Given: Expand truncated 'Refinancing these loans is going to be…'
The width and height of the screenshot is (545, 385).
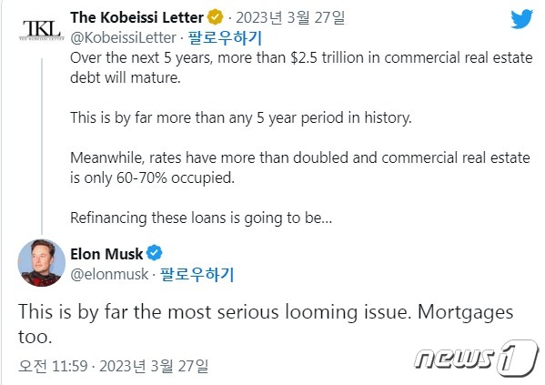Looking at the screenshot, I should tap(201, 218).
